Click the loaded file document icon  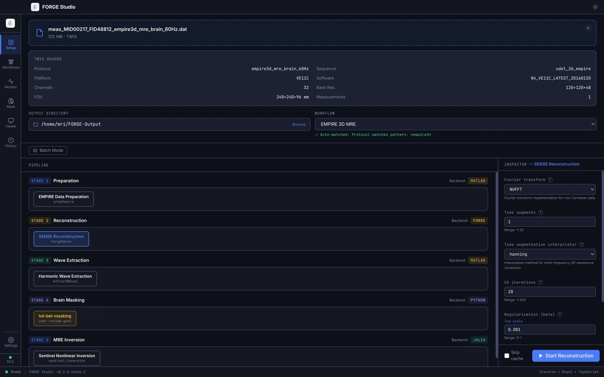point(40,33)
